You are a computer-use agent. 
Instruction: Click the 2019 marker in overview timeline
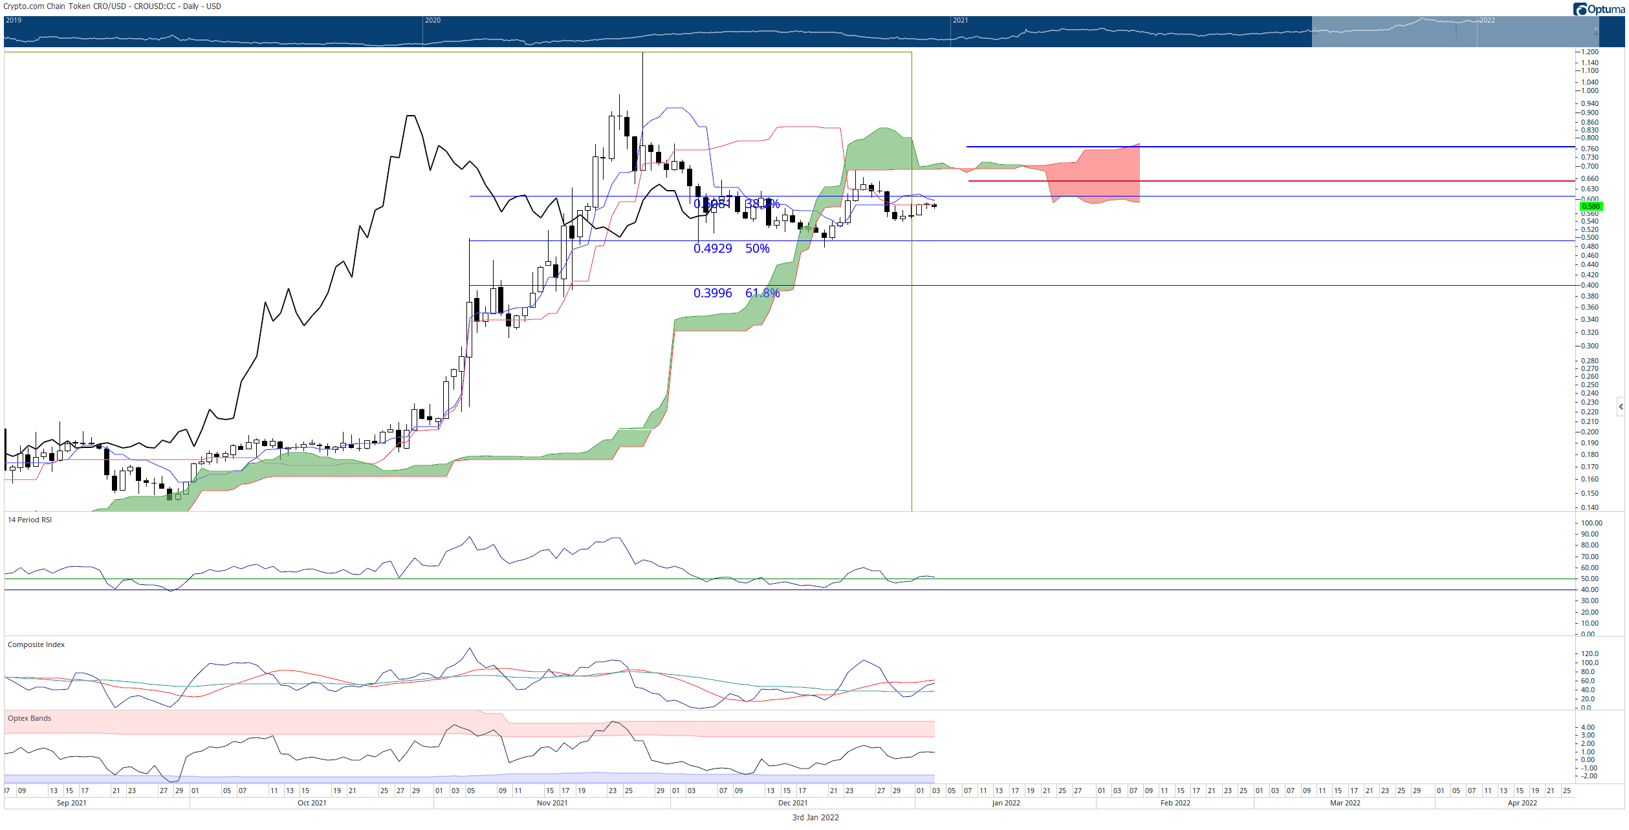(x=14, y=20)
